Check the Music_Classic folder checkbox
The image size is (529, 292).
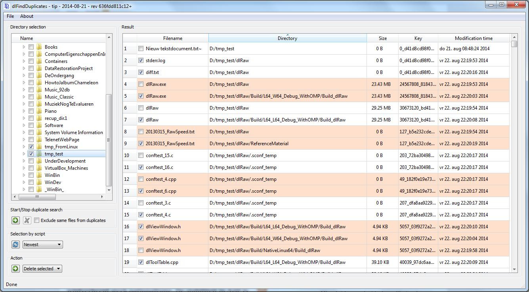(31, 97)
